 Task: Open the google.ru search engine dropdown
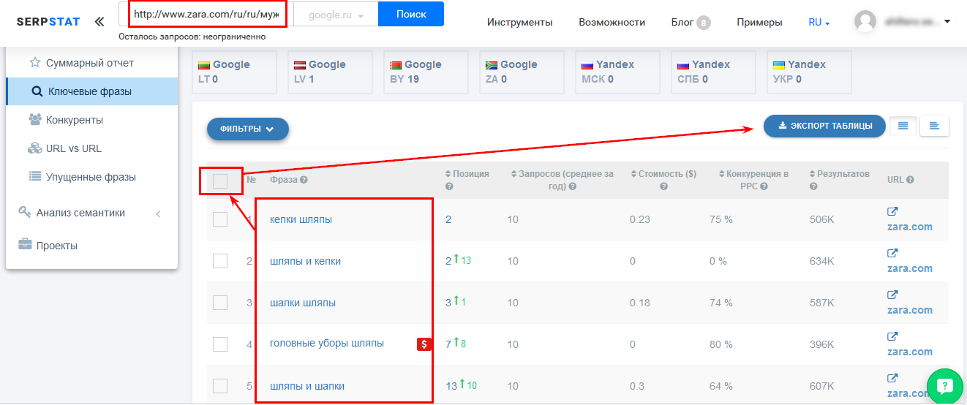click(x=336, y=15)
